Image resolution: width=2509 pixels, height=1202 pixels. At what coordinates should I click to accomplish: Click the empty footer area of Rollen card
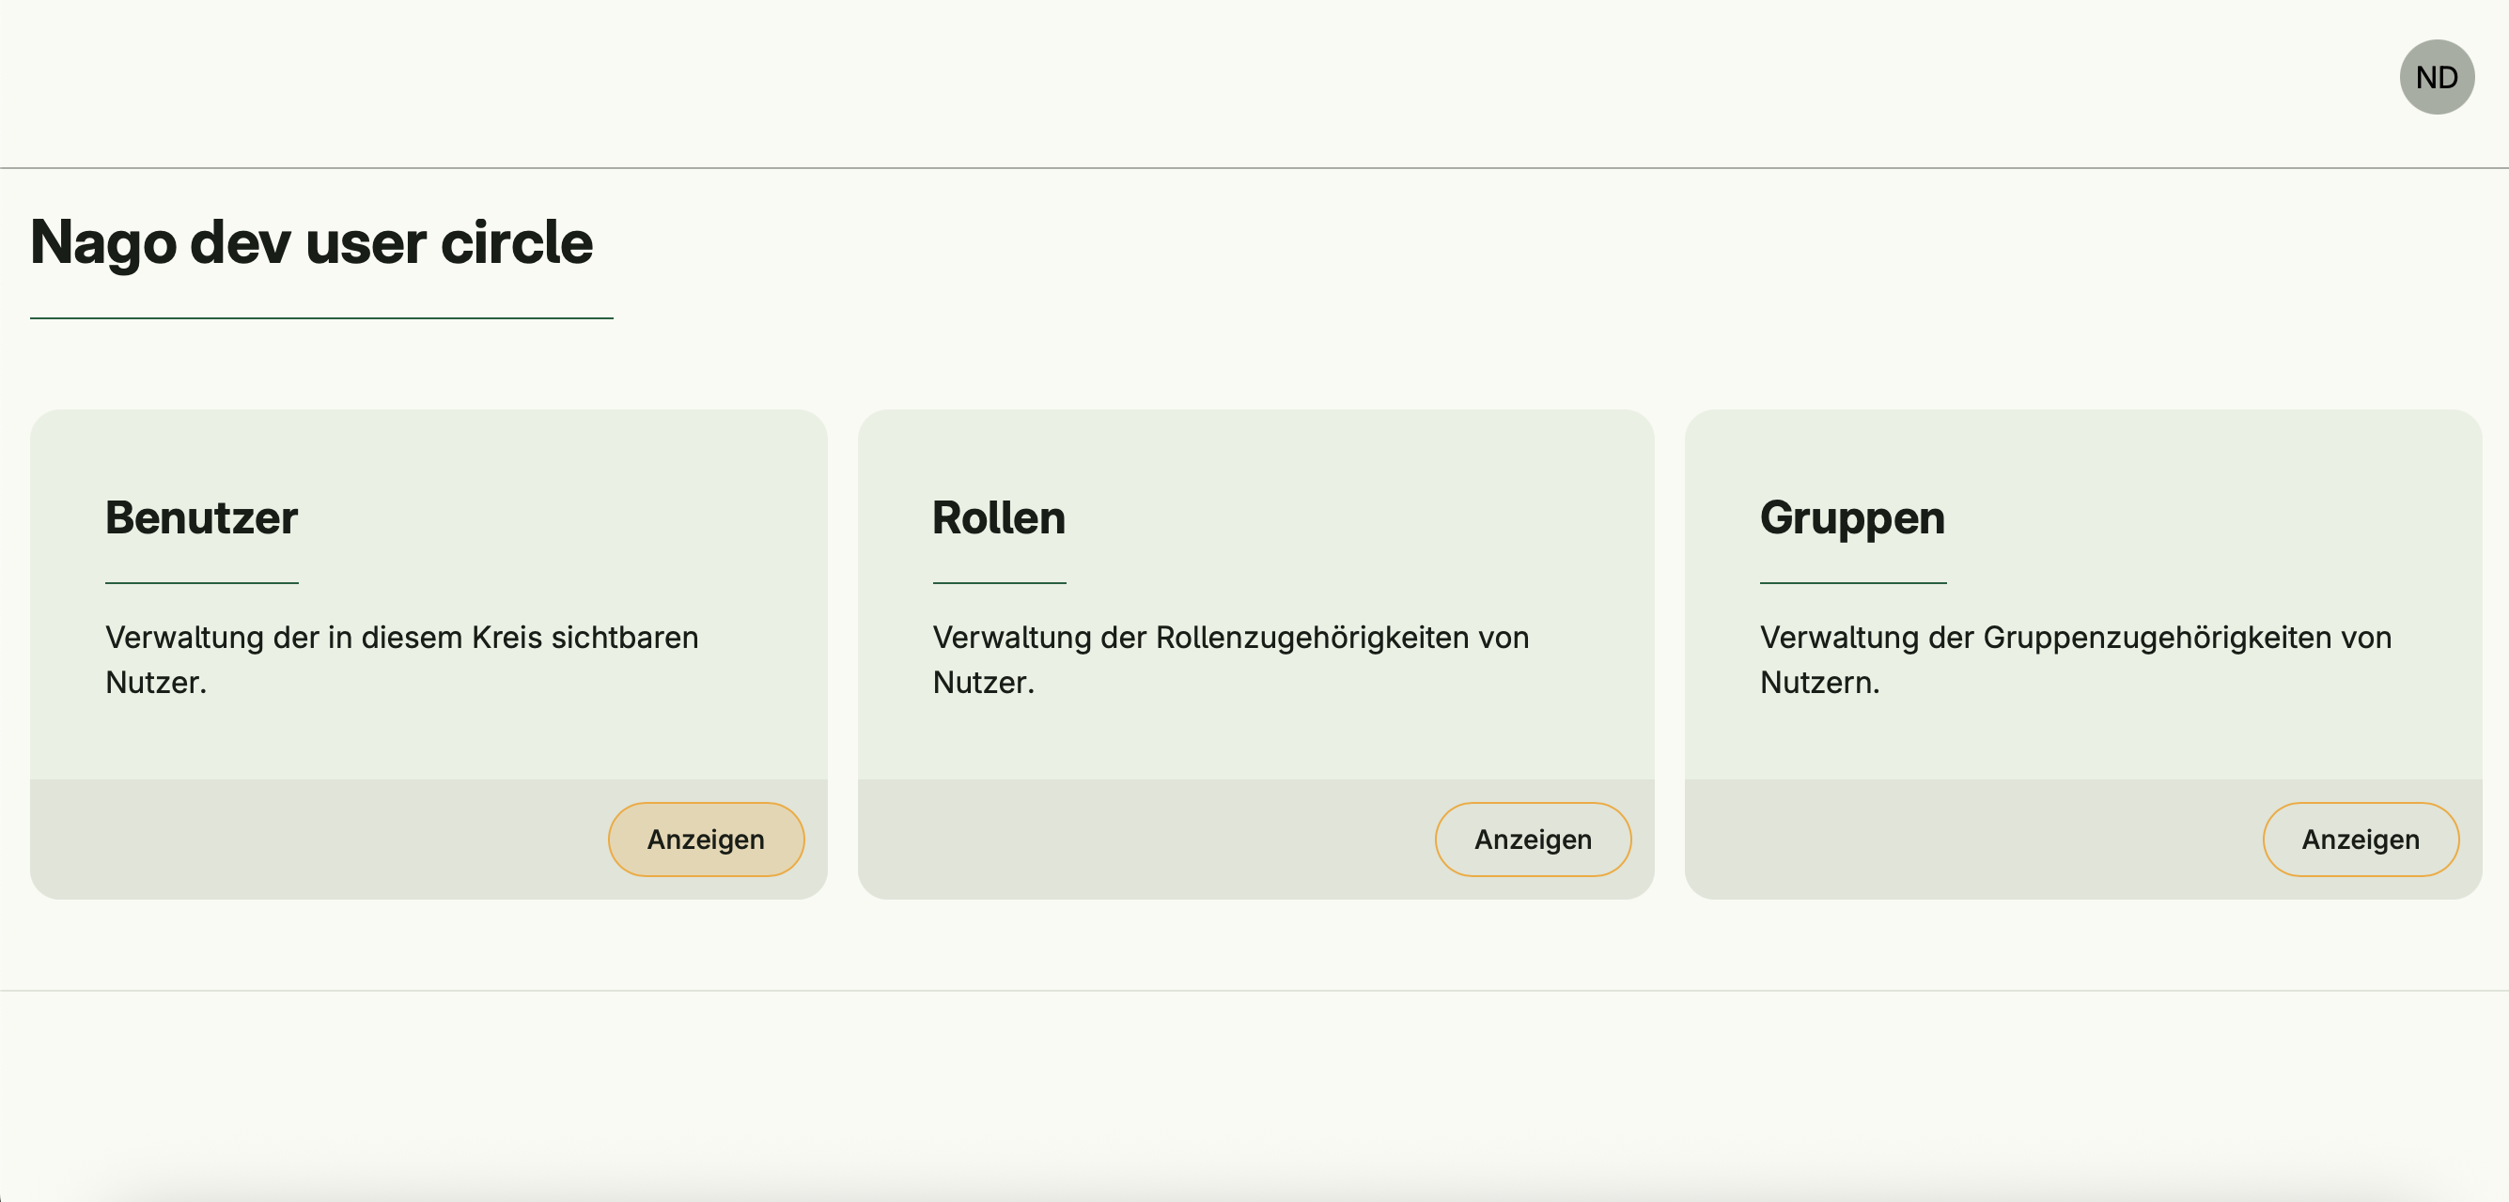(x=1140, y=839)
